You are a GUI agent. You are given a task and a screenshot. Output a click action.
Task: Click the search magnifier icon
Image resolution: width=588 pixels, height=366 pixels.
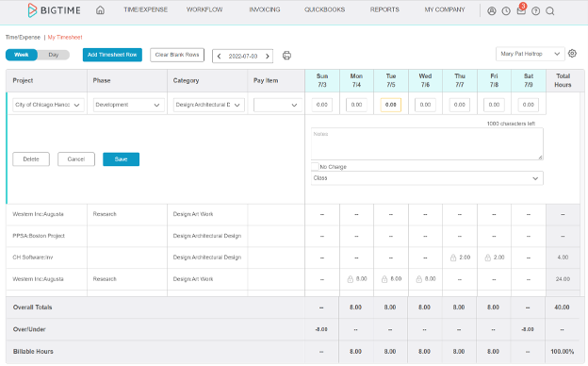(x=550, y=11)
